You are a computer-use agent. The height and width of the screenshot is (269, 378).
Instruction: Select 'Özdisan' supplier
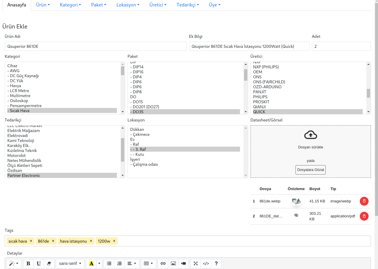(x=62, y=170)
